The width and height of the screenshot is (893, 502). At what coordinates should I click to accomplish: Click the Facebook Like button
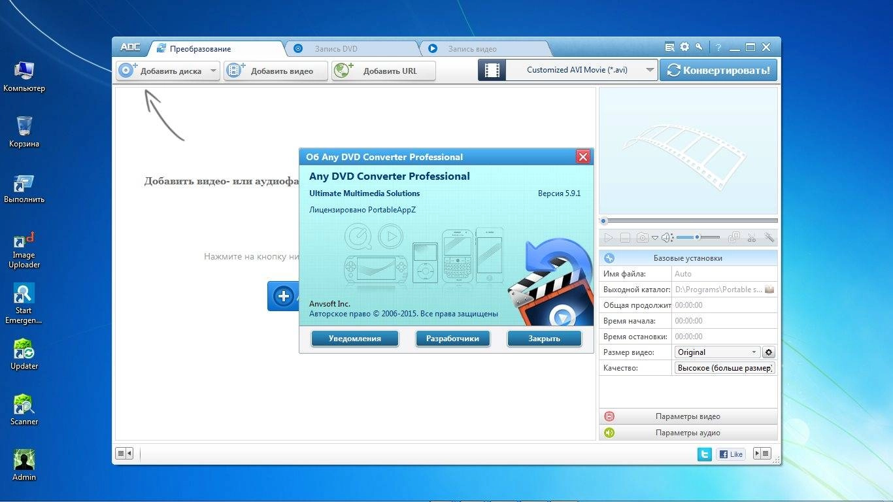coord(731,454)
